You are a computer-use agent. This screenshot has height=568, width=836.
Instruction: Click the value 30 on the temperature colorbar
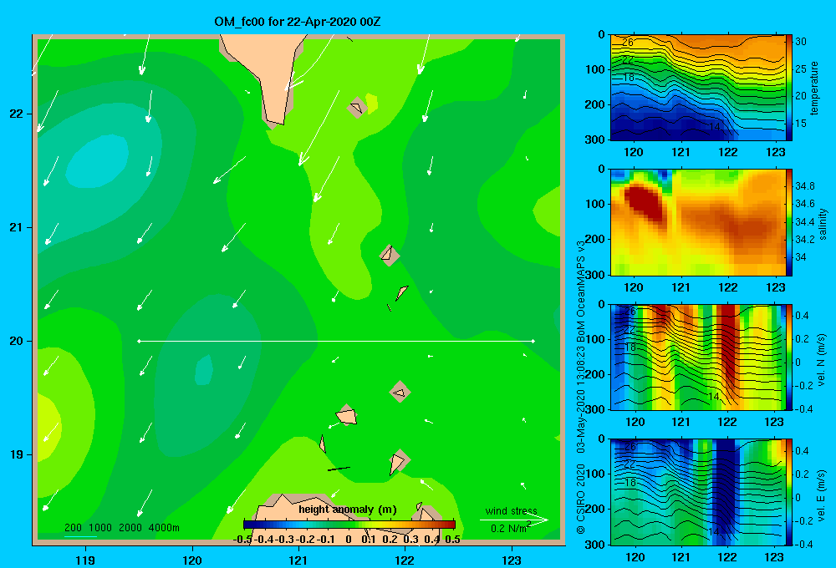pos(800,42)
